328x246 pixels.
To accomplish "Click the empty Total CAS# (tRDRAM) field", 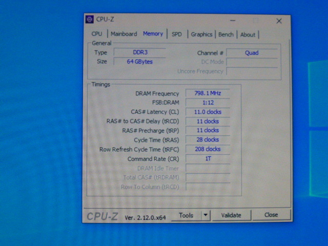I will 208,177.
